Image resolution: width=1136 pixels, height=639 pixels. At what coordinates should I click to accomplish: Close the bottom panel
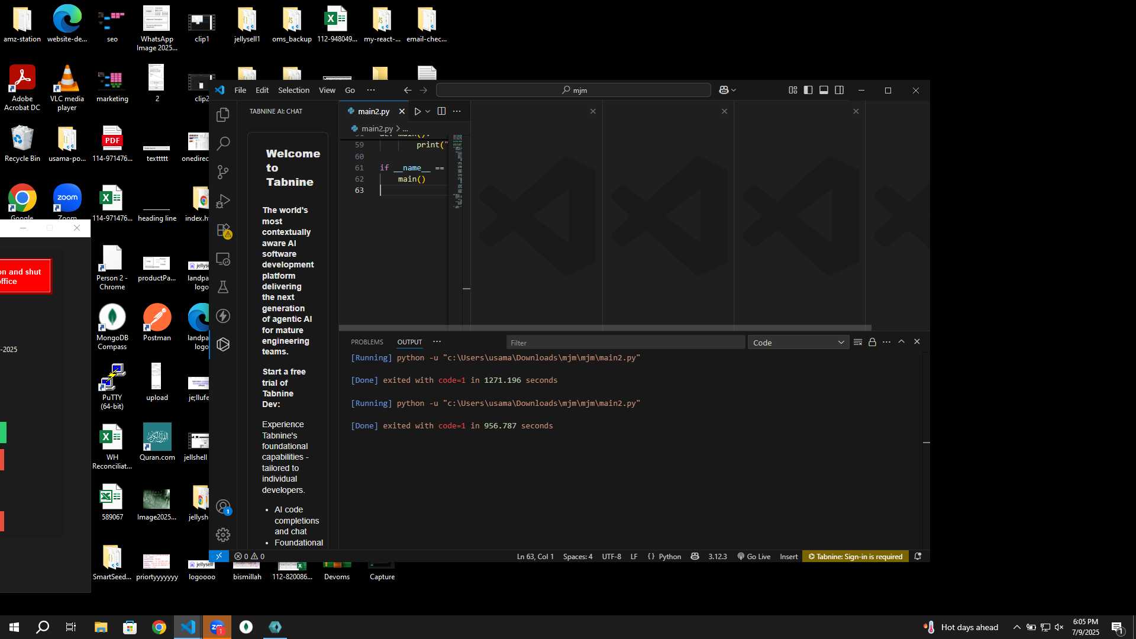[917, 341]
